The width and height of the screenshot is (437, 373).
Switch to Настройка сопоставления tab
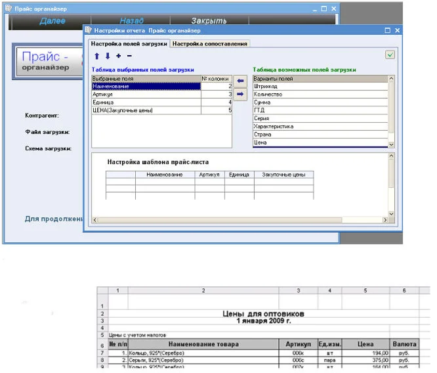(210, 43)
